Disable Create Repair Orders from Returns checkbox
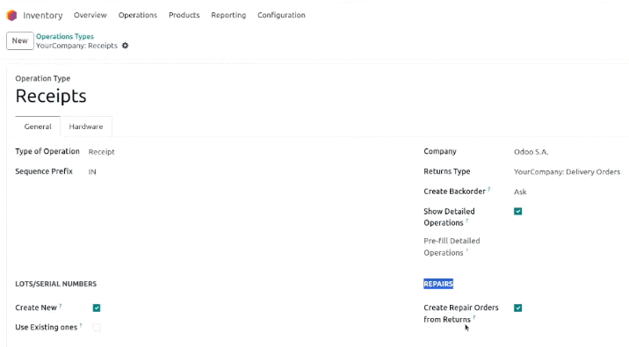Screen dimensions: 629x347 (x=518, y=307)
